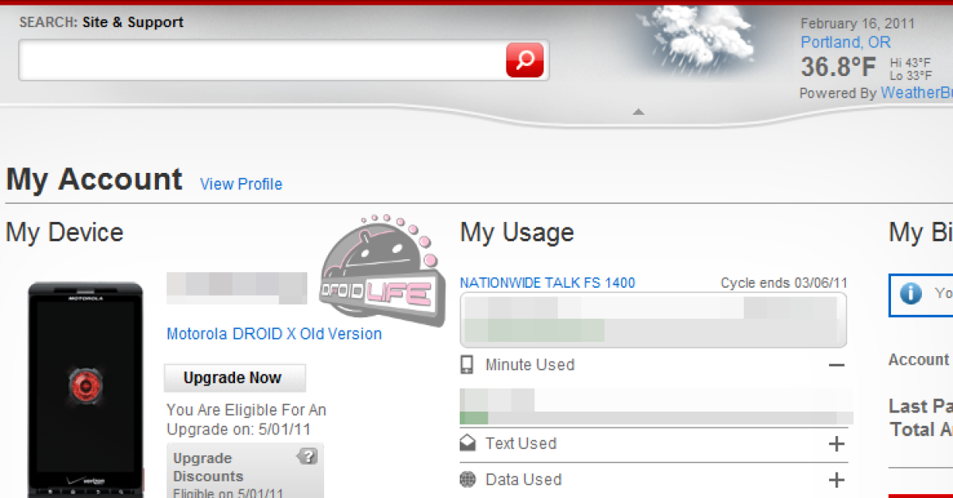Image resolution: width=953 pixels, height=498 pixels.
Task: Collapse the header using the small up arrow
Action: 638,113
